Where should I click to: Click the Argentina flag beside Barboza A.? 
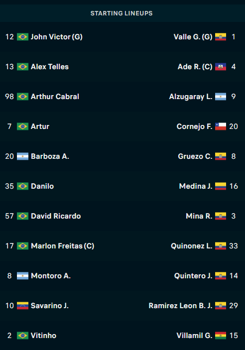point(22,156)
